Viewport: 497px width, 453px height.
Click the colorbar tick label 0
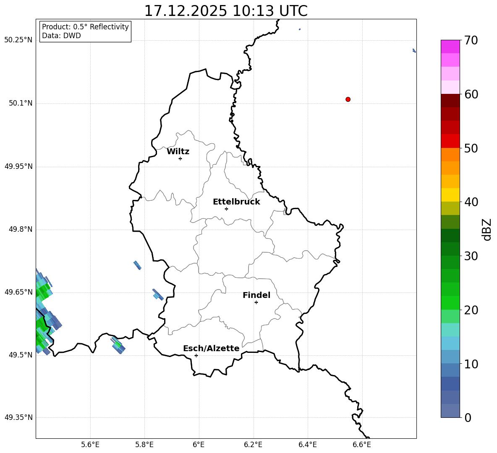(468, 417)
